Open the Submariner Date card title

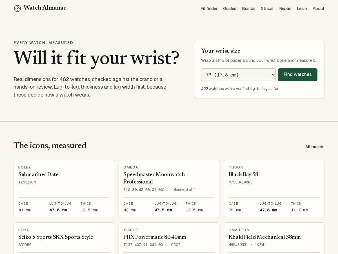pos(38,174)
